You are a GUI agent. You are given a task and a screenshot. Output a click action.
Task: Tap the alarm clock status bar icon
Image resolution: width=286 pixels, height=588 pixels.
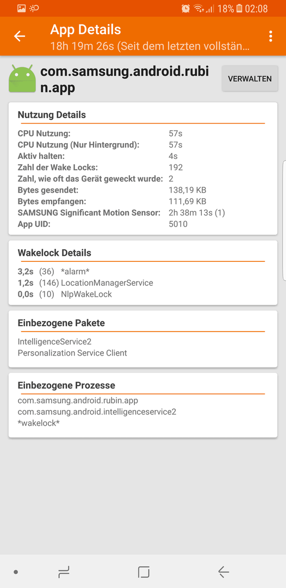pos(185,8)
